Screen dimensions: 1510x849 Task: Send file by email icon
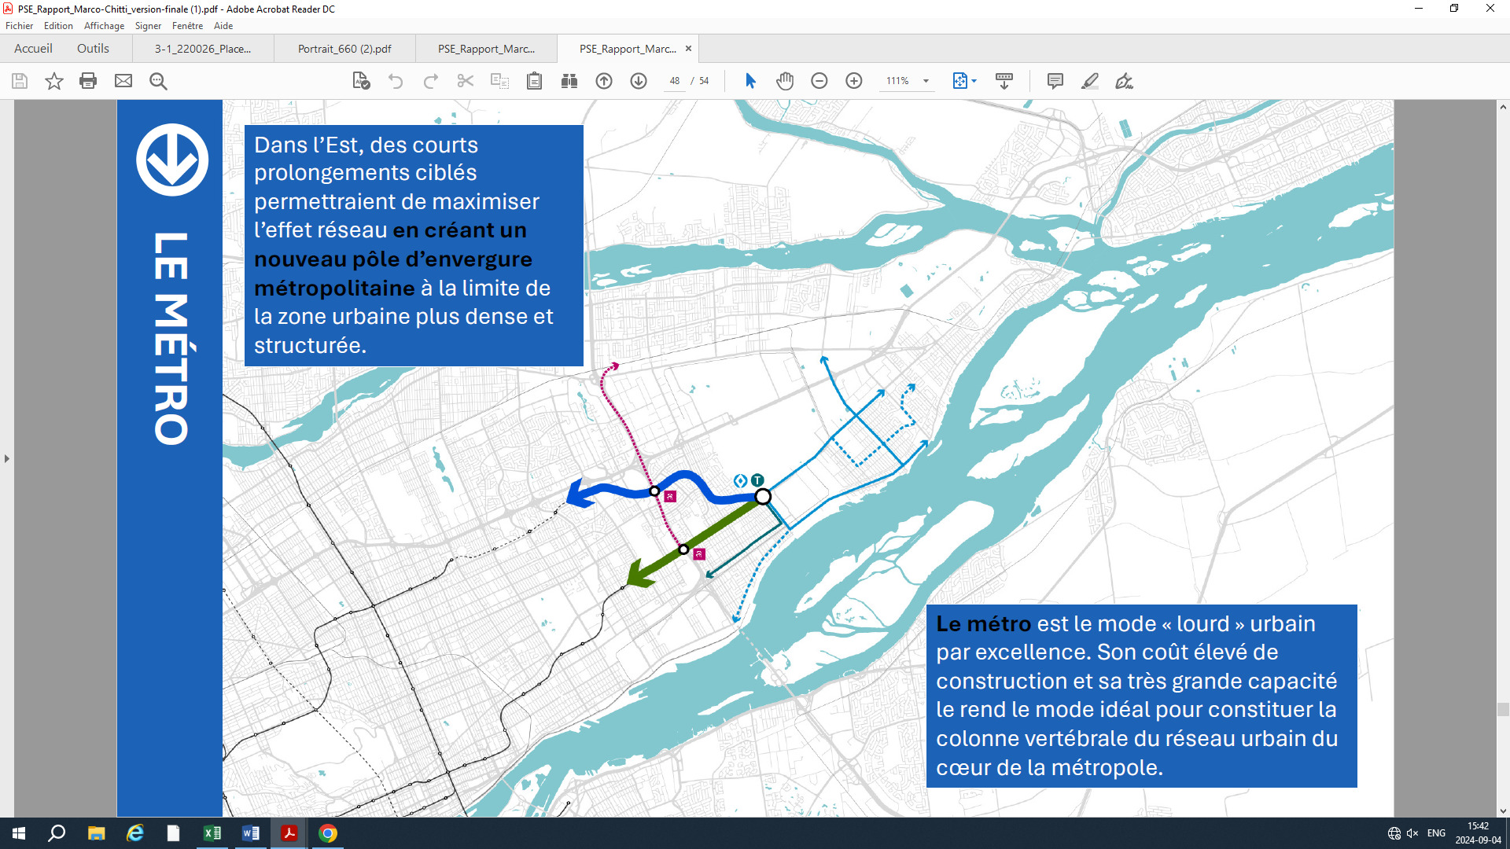[123, 81]
